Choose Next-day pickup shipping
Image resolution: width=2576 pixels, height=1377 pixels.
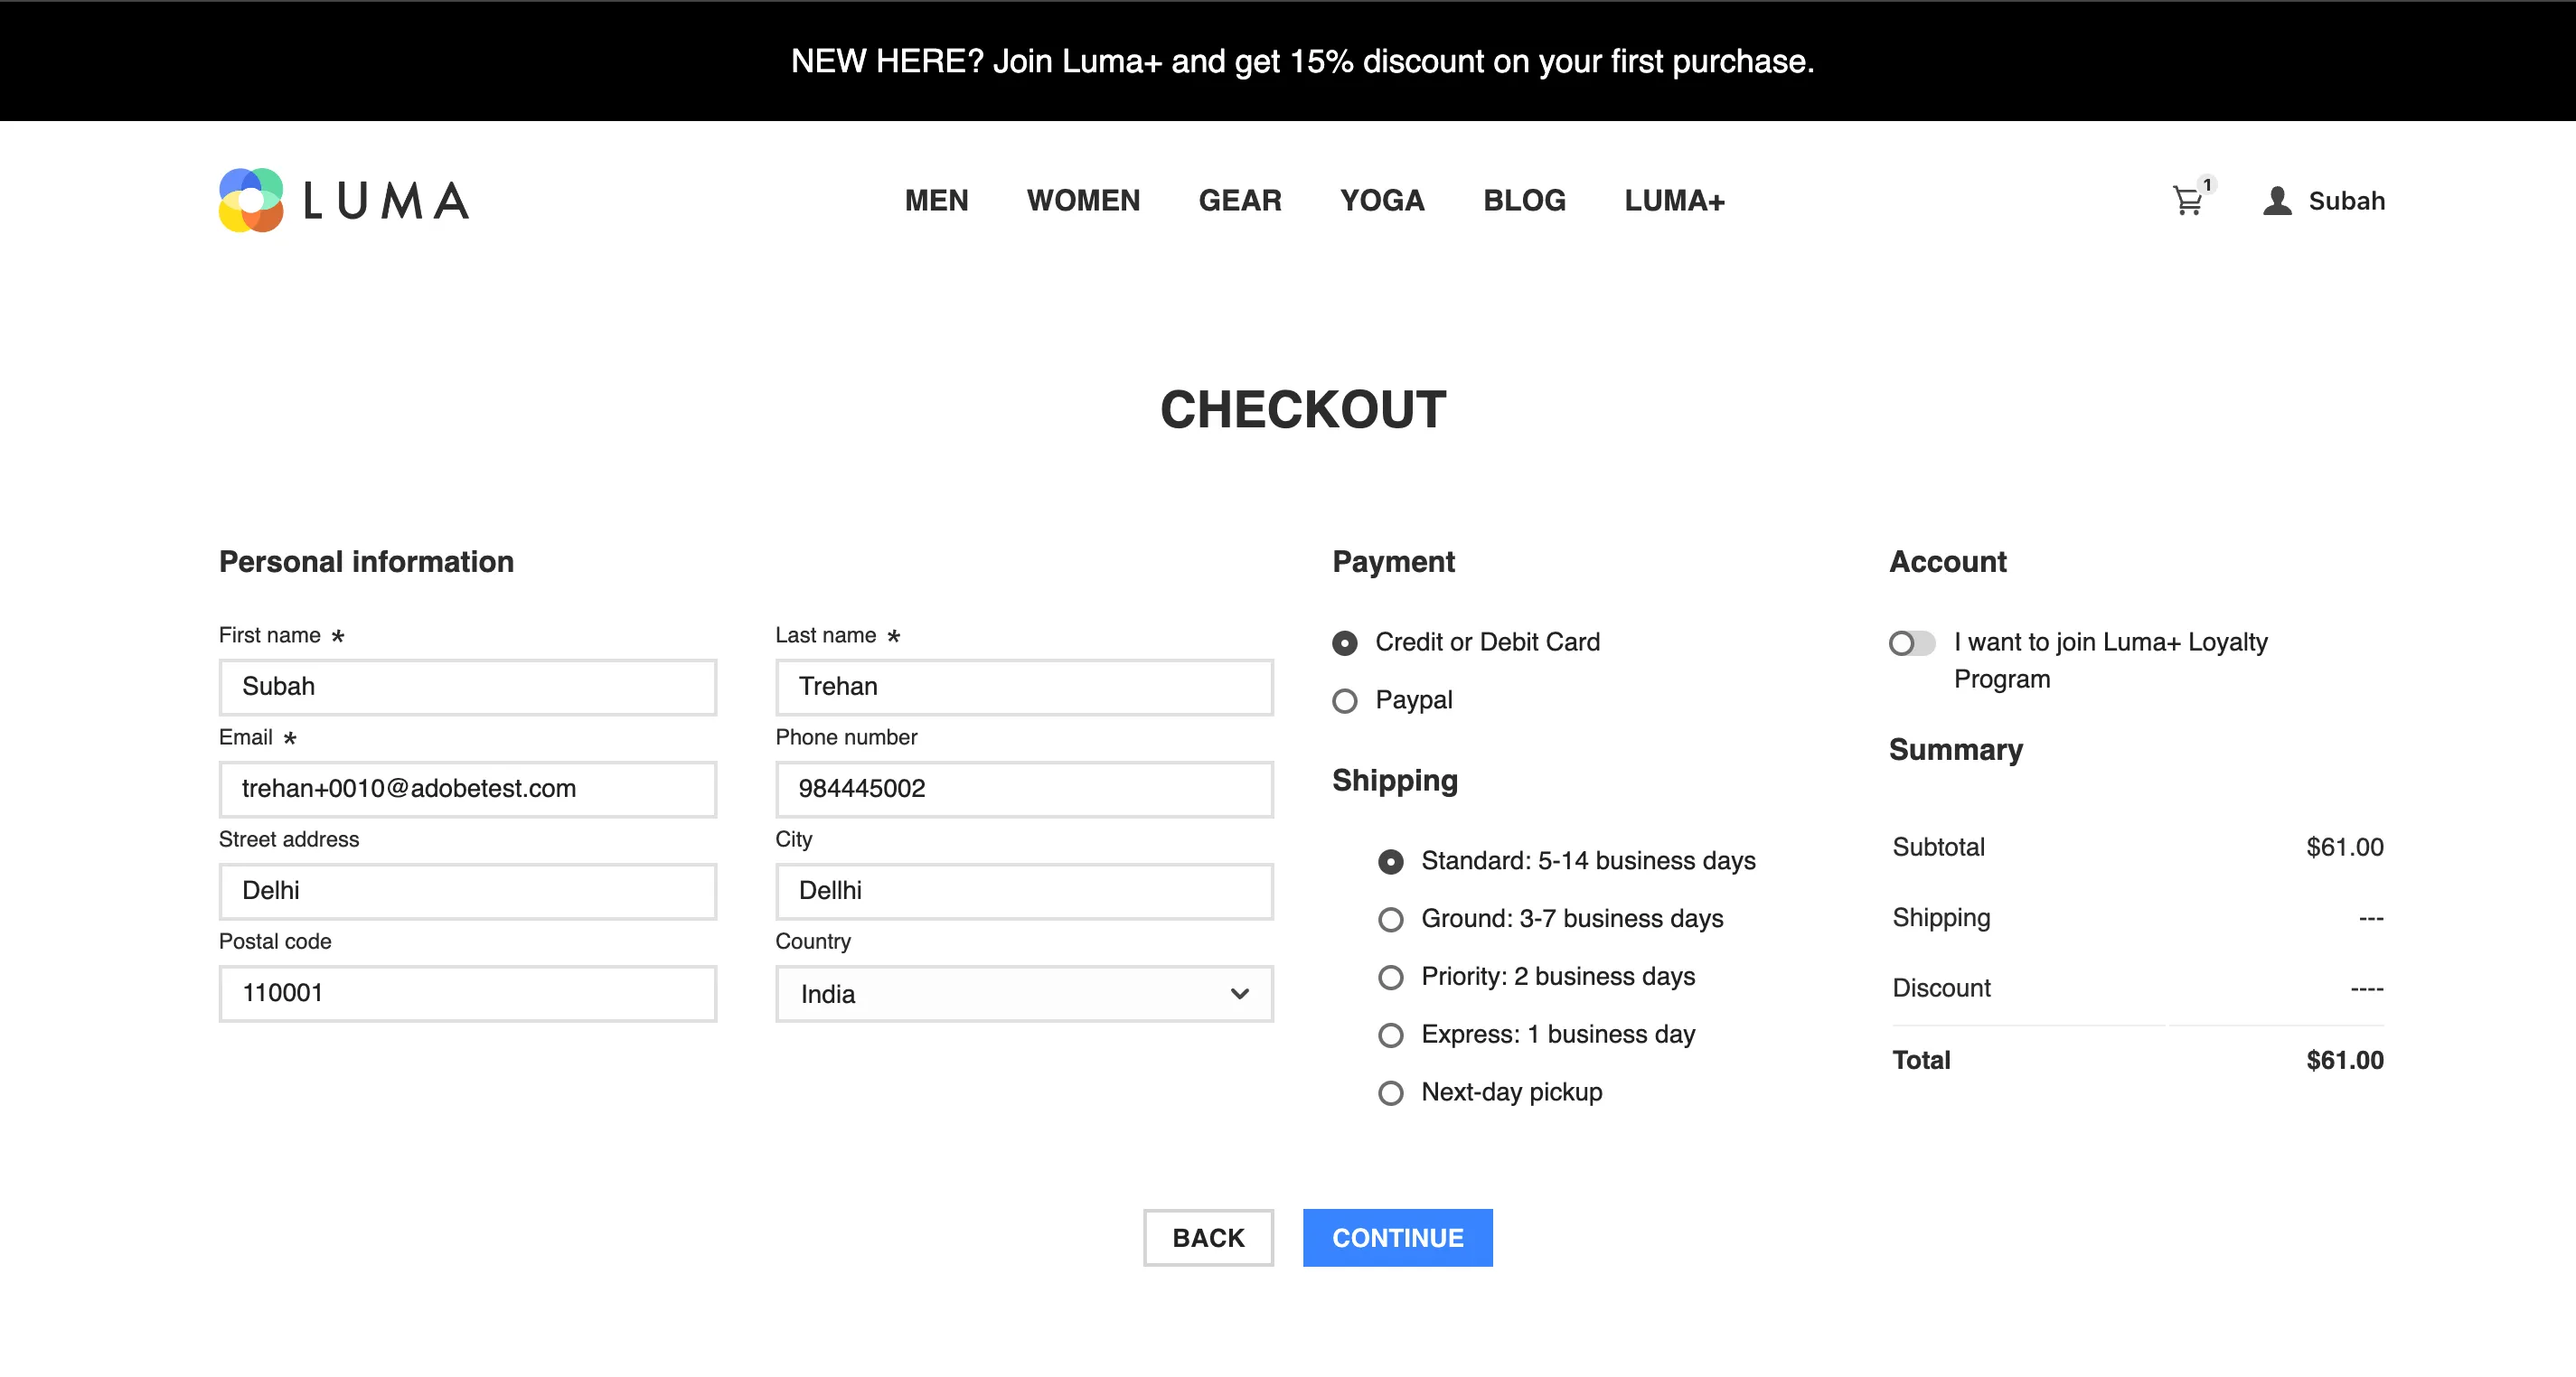coord(1391,1093)
